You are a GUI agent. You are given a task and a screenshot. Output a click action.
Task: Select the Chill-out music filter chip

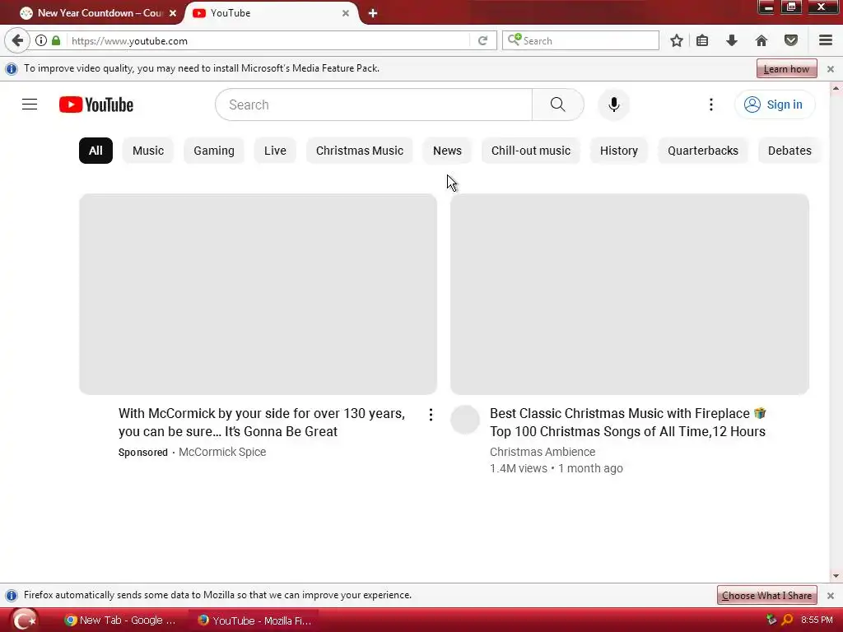[531, 151]
